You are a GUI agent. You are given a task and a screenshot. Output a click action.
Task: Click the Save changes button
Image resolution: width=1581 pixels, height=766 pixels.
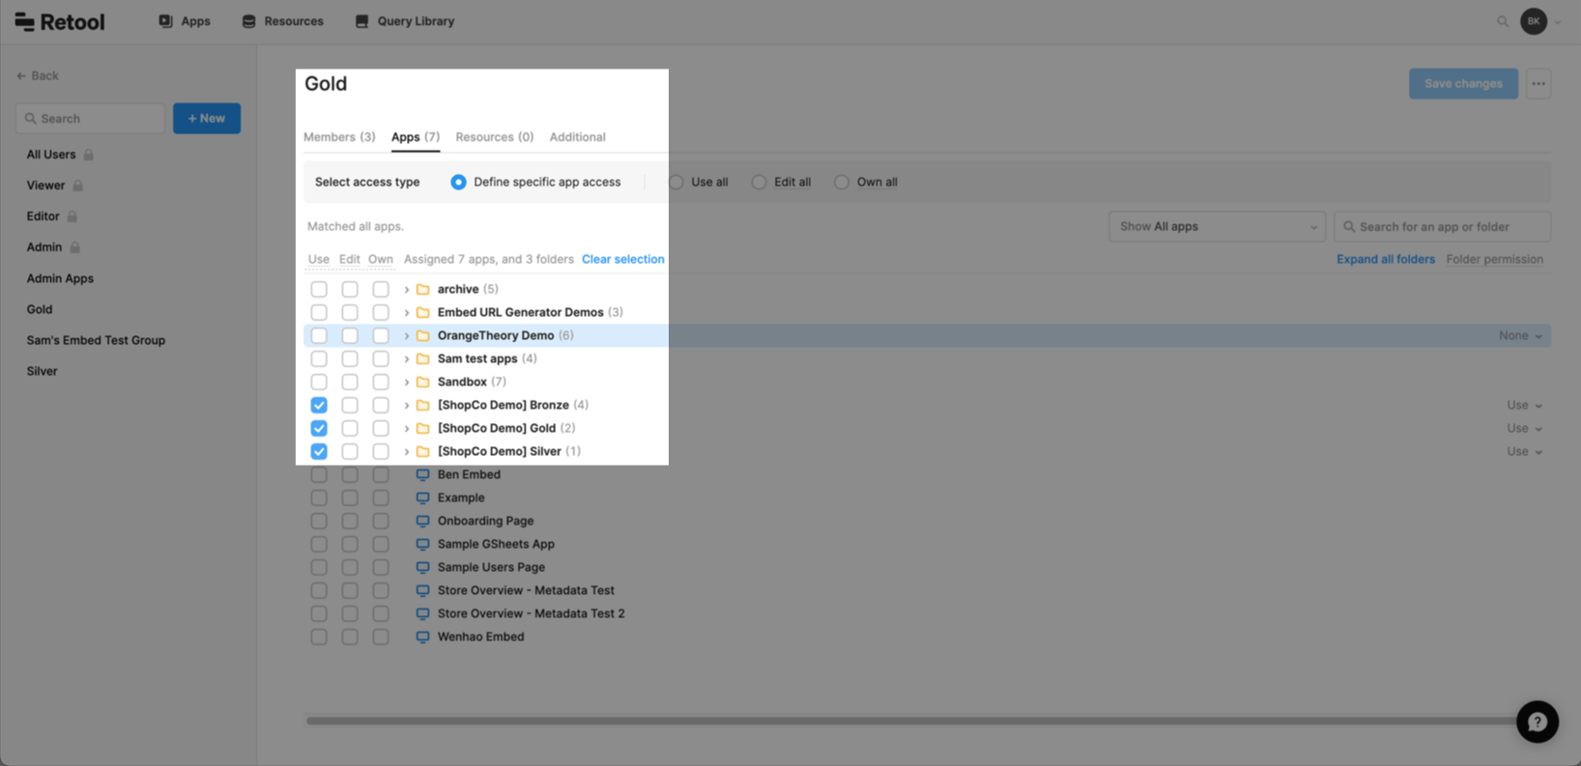tap(1463, 84)
